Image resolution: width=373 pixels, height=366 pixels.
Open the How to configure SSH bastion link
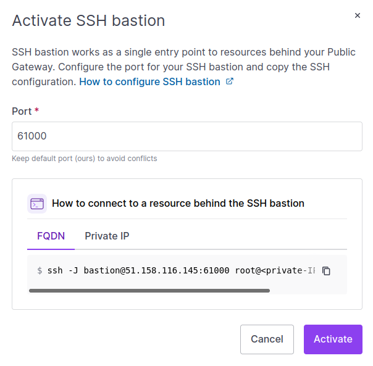pos(149,81)
